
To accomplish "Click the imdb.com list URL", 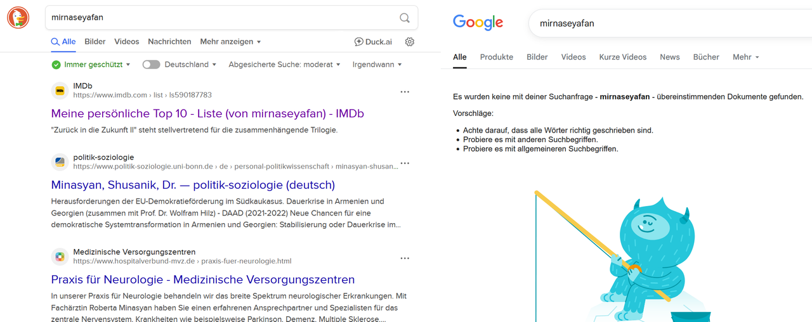I will [x=142, y=95].
